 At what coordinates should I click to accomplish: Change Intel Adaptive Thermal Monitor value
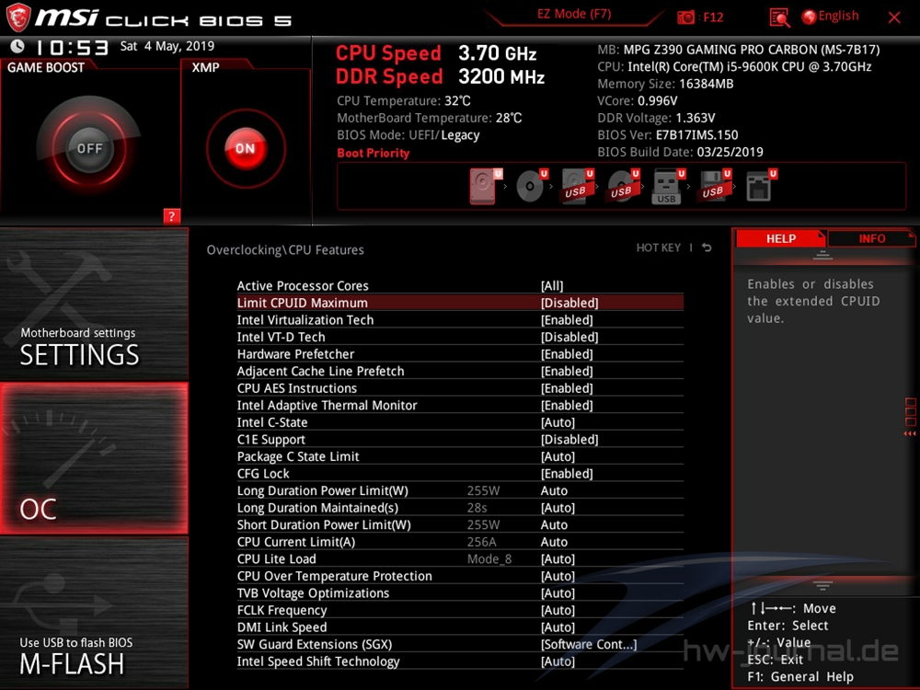[x=567, y=405]
